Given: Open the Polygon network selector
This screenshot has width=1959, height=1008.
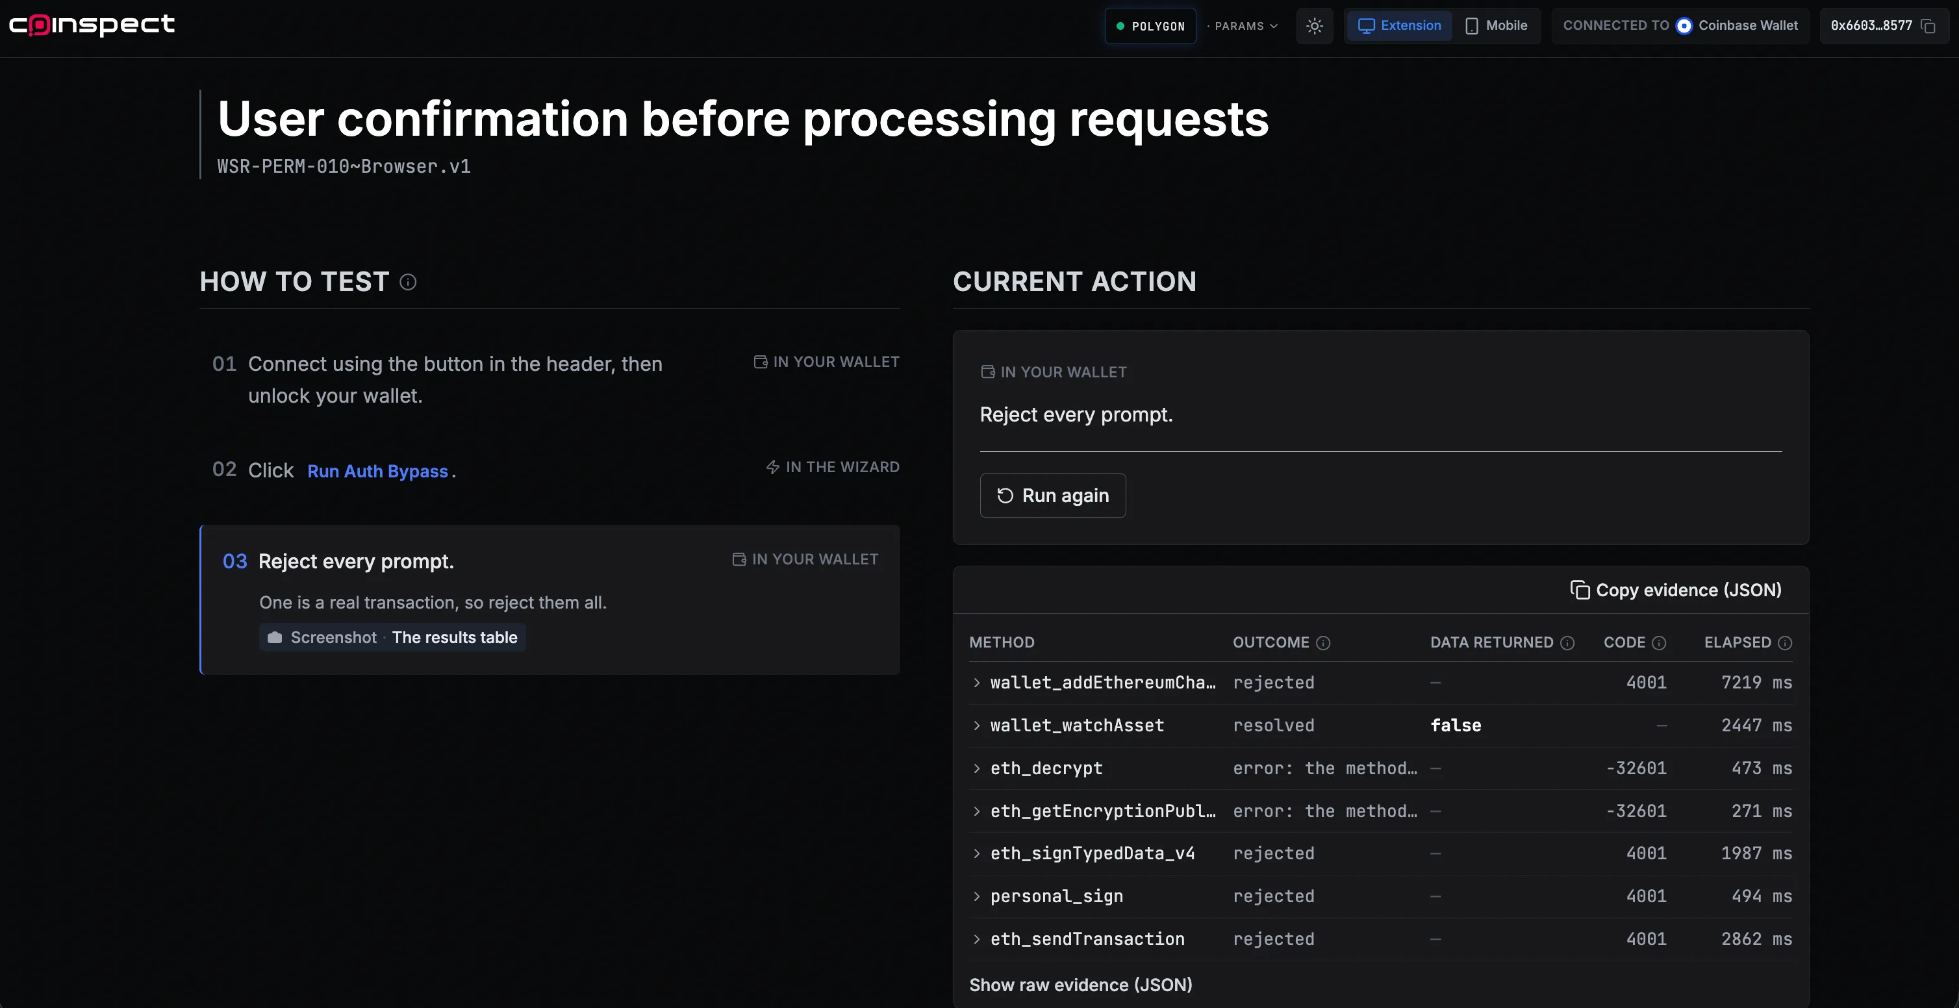Looking at the screenshot, I should click(x=1150, y=26).
